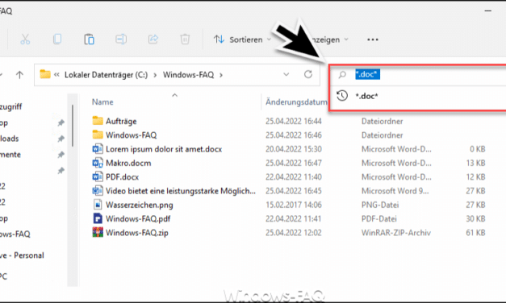Show hidden breadcrumb parents double-chevron
This screenshot has width=506, height=303.
coord(56,75)
